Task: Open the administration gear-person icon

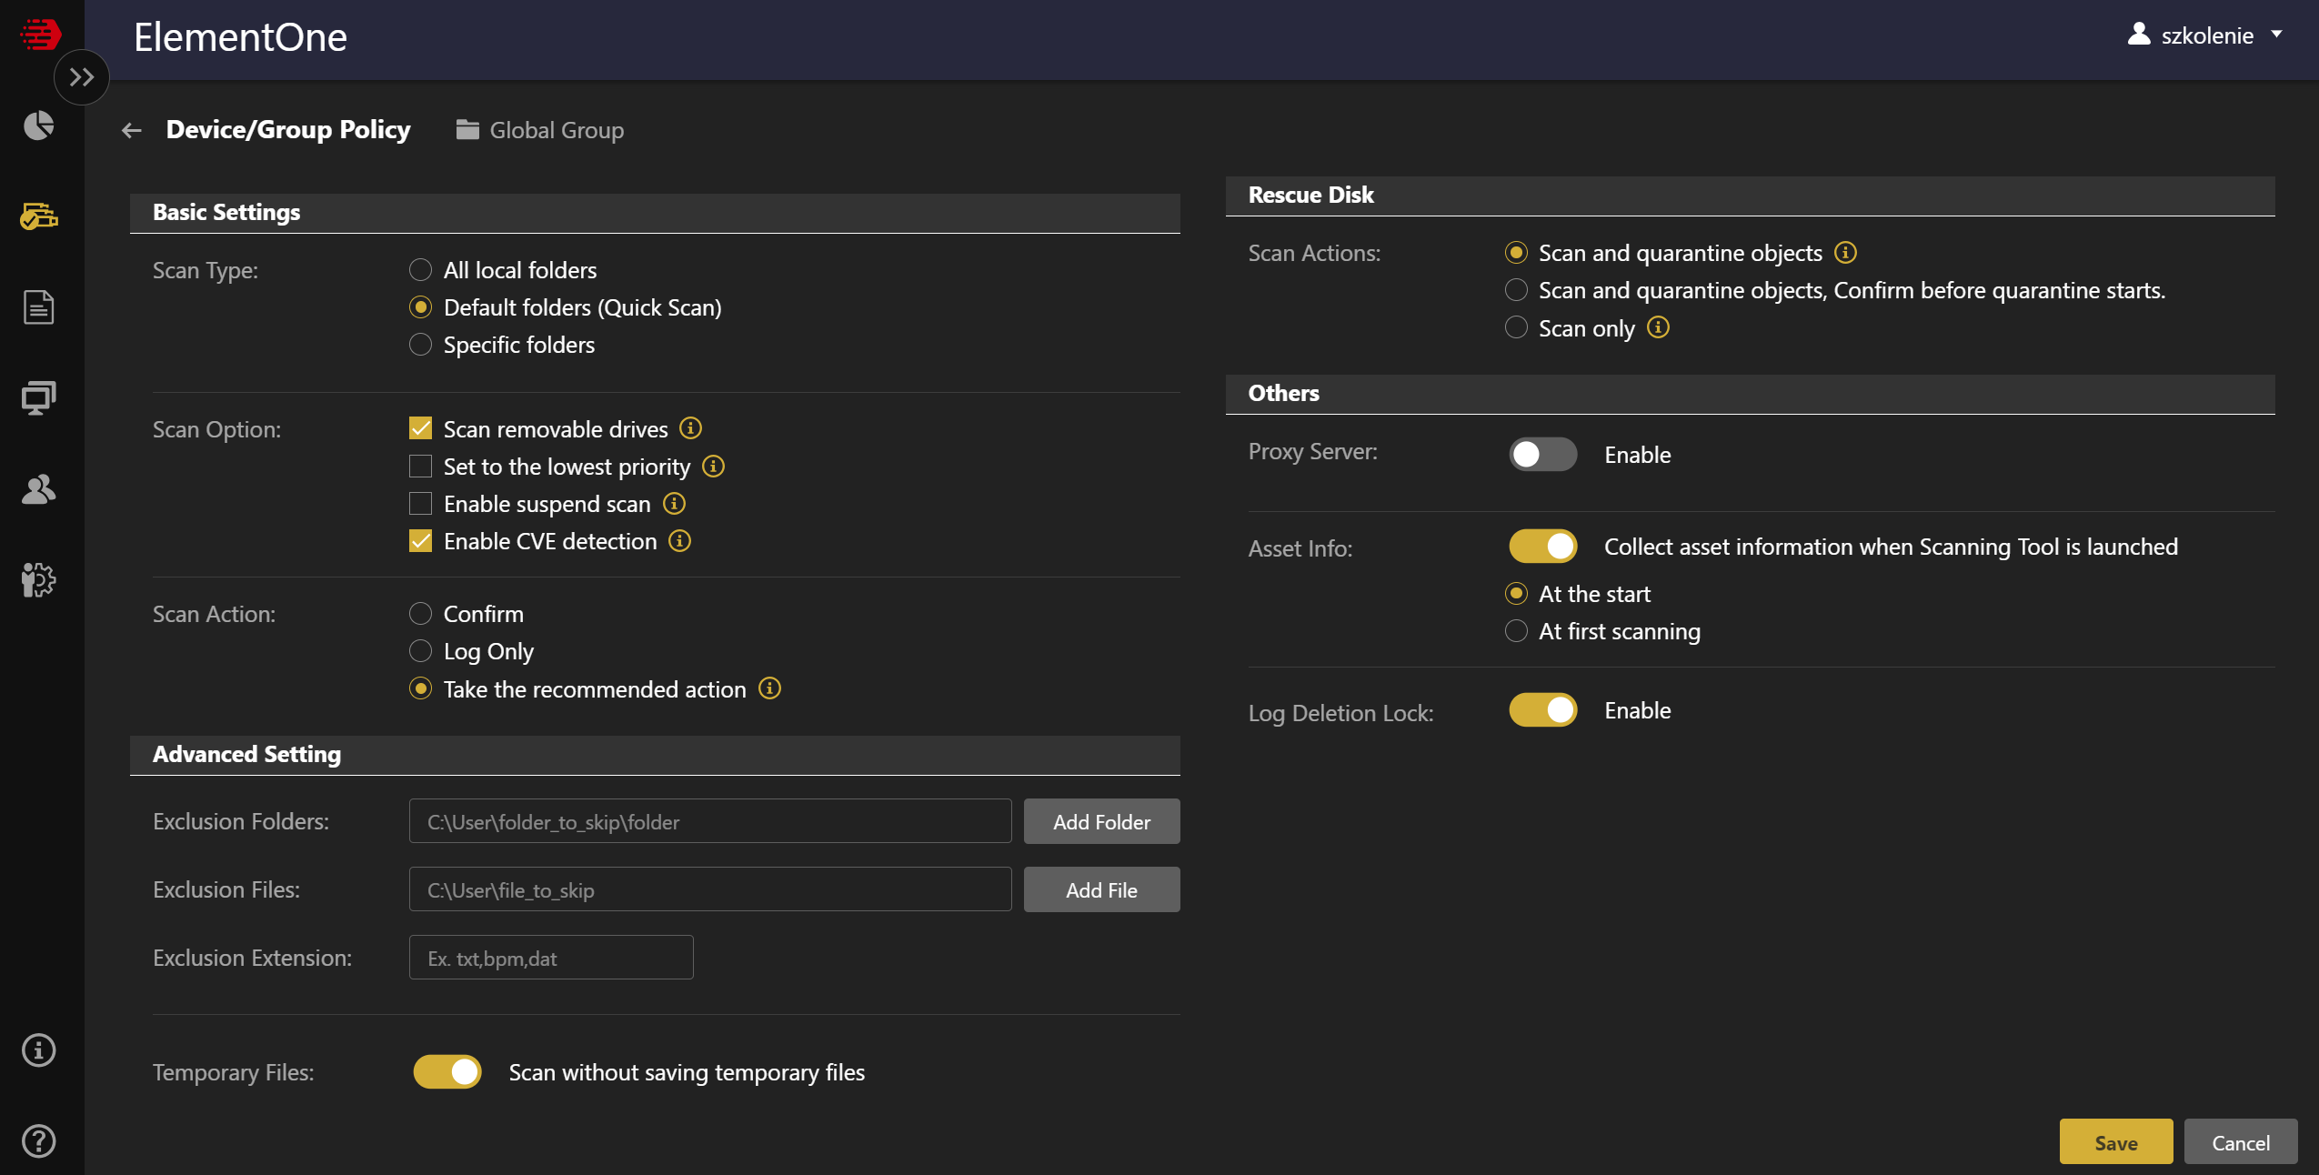Action: tap(38, 579)
